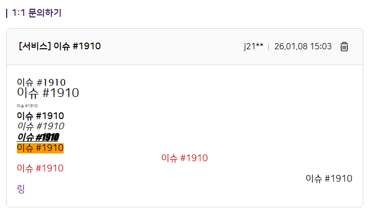Click the left-aligned red 이슈 #1910 text
Image resolution: width=371 pixels, height=215 pixels.
click(40, 168)
